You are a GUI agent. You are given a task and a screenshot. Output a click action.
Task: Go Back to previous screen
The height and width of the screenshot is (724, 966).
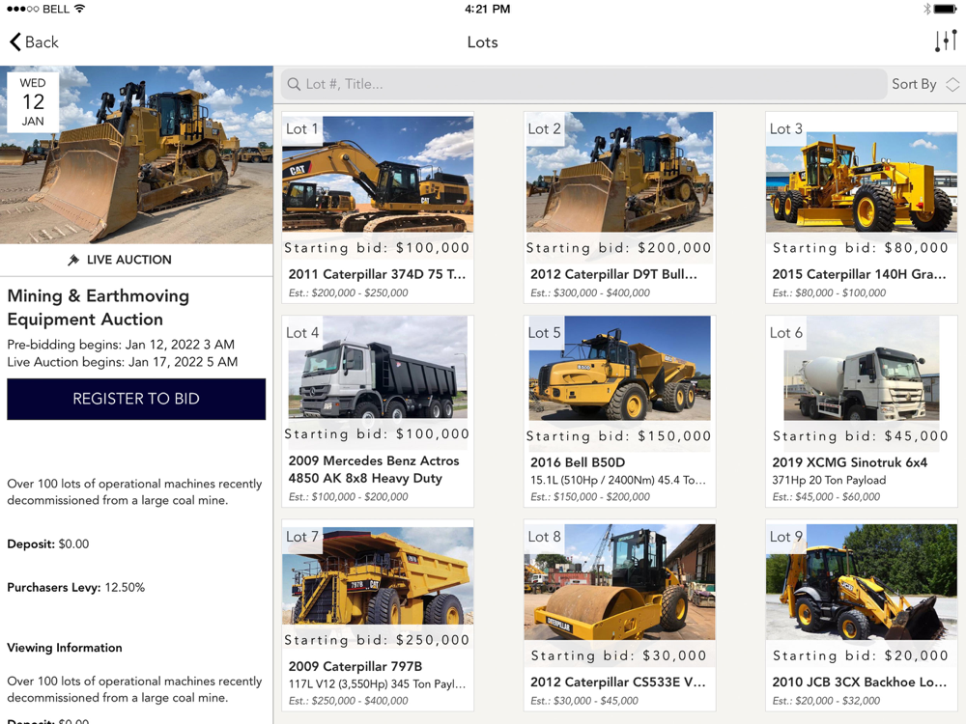pyautogui.click(x=34, y=42)
